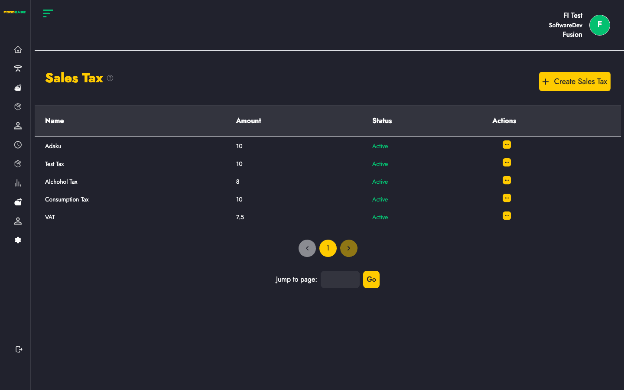The image size is (624, 390).
Task: Toggle the hamburger menu icon at top
Action: (48, 13)
